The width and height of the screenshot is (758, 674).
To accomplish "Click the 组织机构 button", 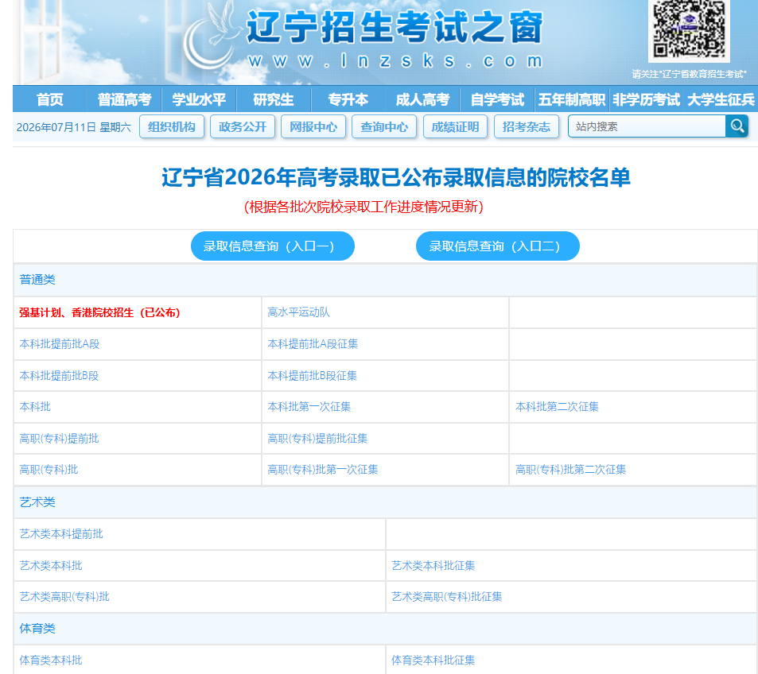I will (x=172, y=126).
